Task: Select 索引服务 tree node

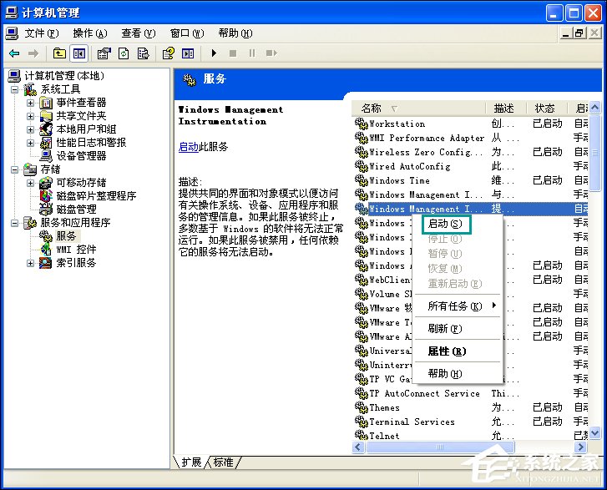Action: [x=76, y=263]
